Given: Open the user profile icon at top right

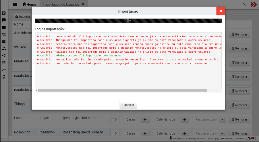Looking at the screenshot, I should (244, 5).
